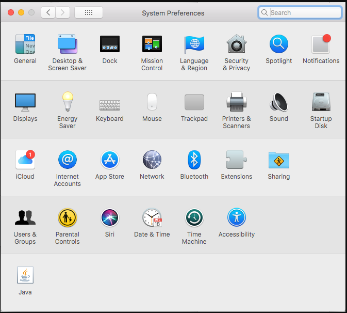Image resolution: width=347 pixels, height=313 pixels.
Task: Click the Show All grid button
Action: pos(88,12)
